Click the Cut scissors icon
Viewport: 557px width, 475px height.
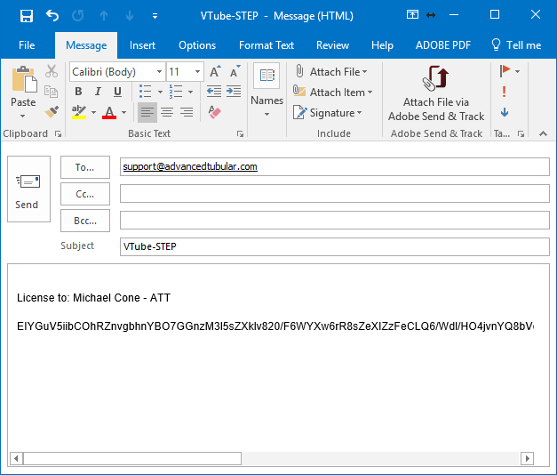[x=52, y=71]
